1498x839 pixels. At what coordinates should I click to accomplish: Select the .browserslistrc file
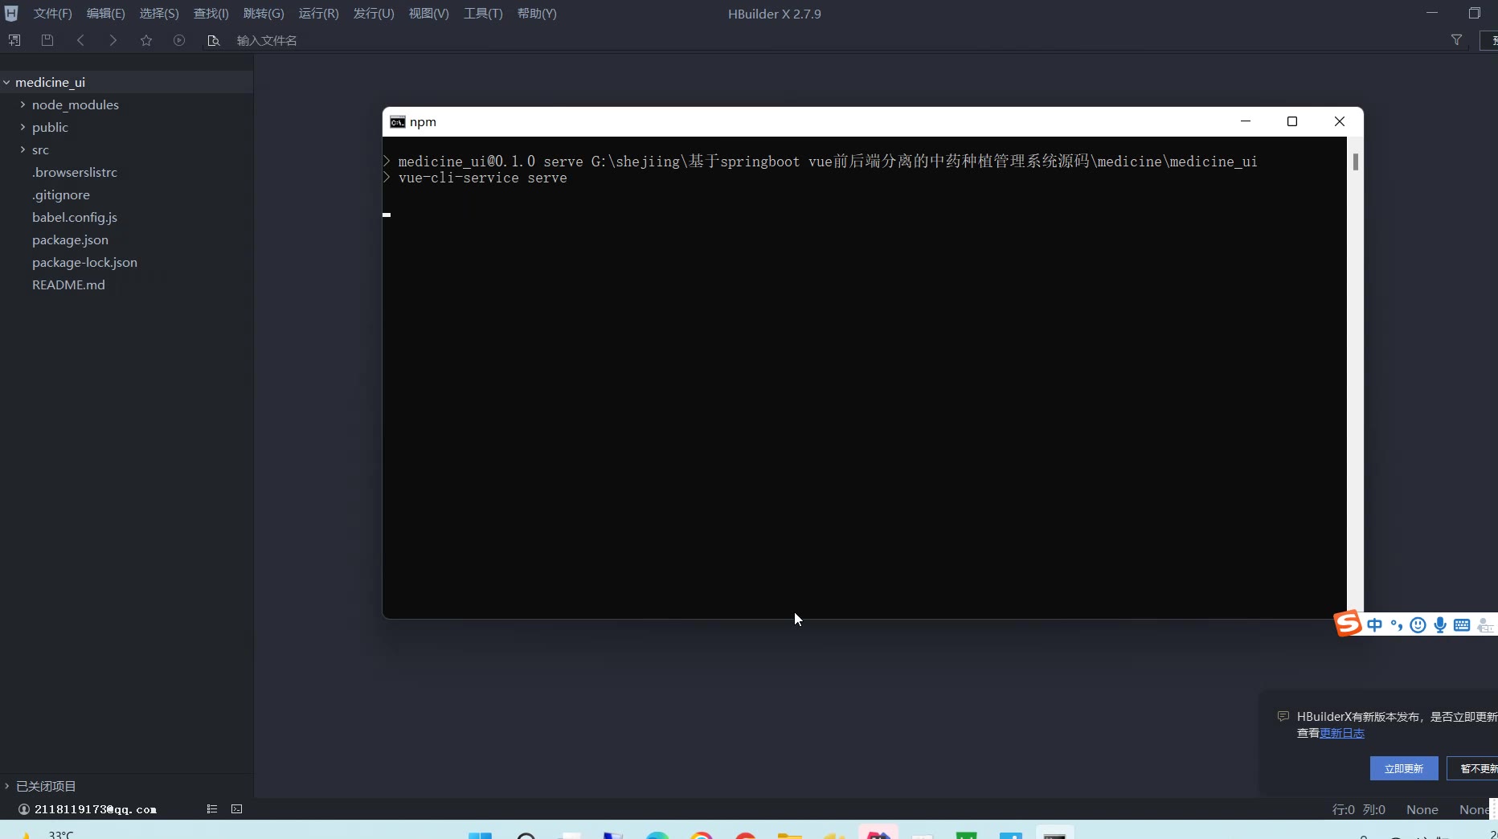click(x=75, y=172)
